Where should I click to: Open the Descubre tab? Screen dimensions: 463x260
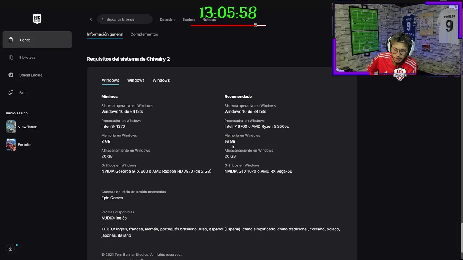(x=167, y=19)
